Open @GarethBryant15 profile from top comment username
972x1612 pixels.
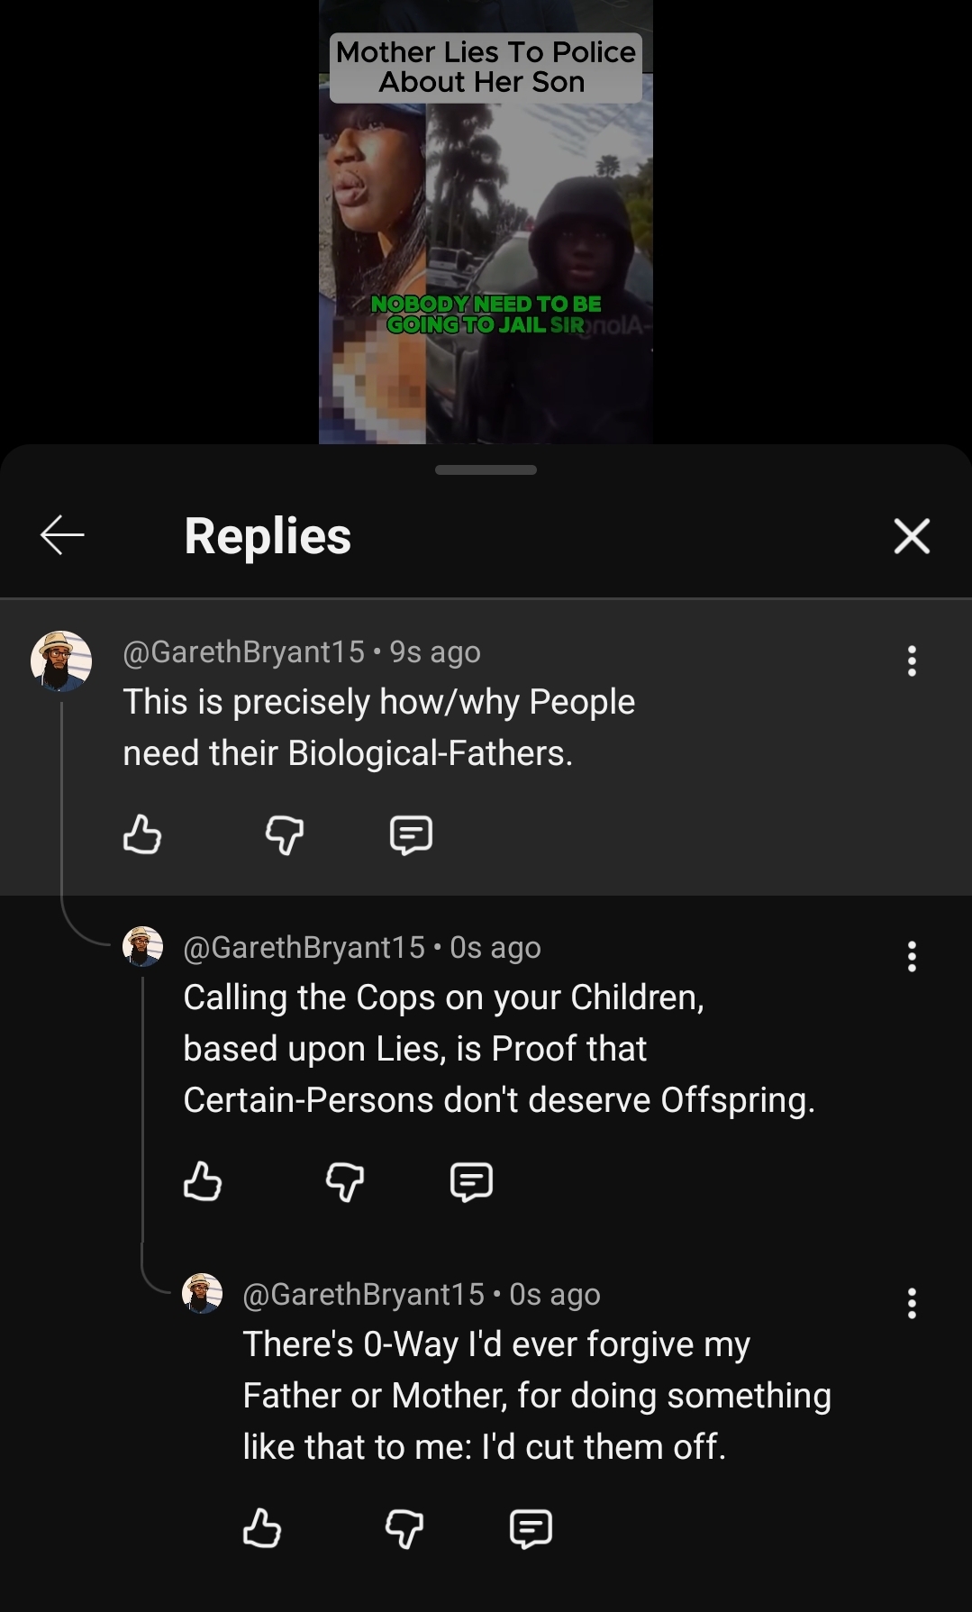(243, 651)
